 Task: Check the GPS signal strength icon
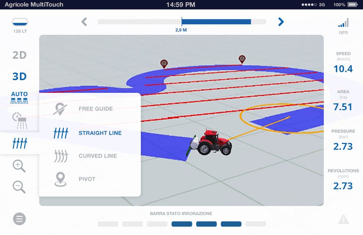343,23
